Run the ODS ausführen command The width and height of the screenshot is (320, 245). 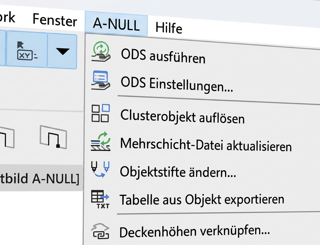point(163,57)
